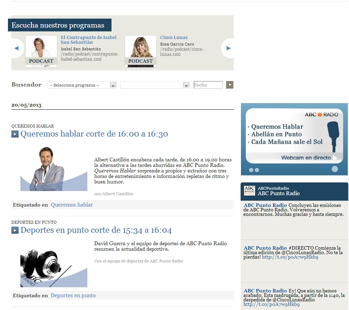The height and width of the screenshot is (310, 349).
Task: Click Isabel San Sebastián podcast thumbnail
Action: [41, 51]
